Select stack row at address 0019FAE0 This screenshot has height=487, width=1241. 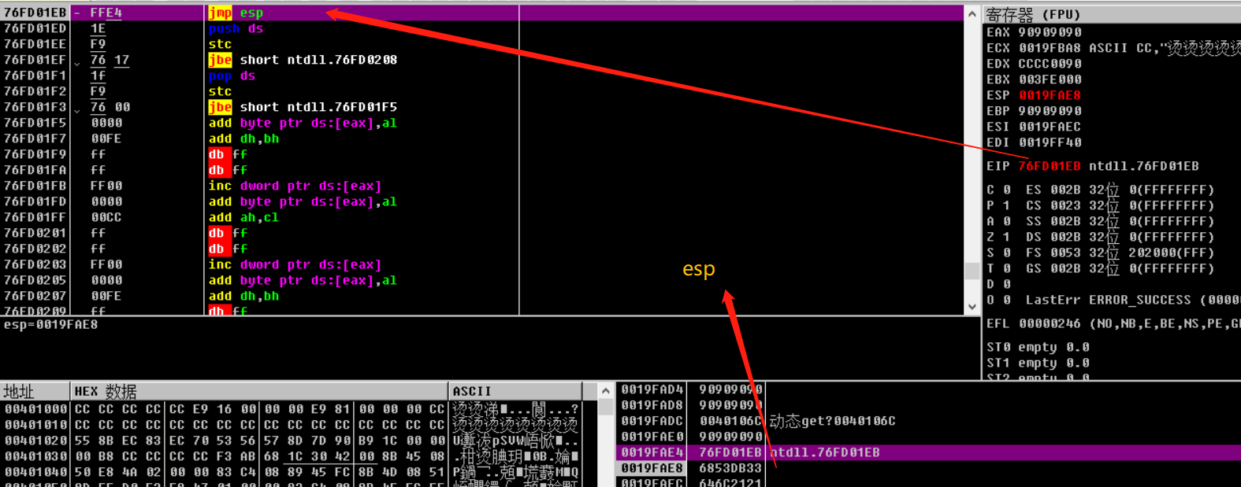point(928,437)
